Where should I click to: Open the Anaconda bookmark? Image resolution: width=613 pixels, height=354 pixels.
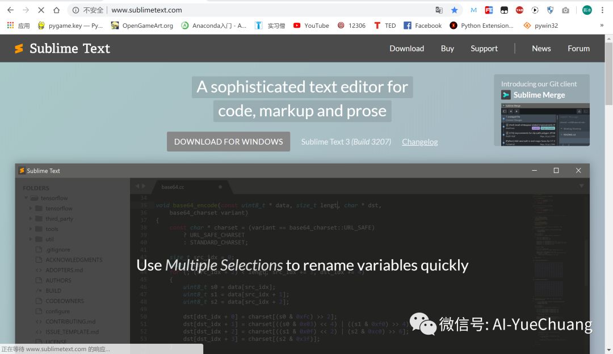tap(214, 26)
